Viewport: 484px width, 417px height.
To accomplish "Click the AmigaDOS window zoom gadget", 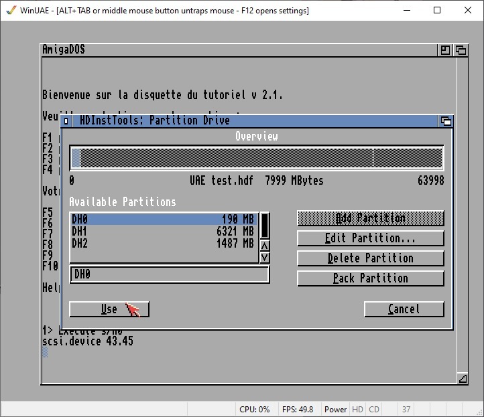I will (x=445, y=50).
